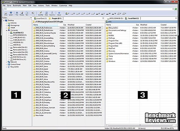Viewport: 180px width, 131px height.
Task: Expand the Recycle Bin tree node
Action: pos(6,67)
